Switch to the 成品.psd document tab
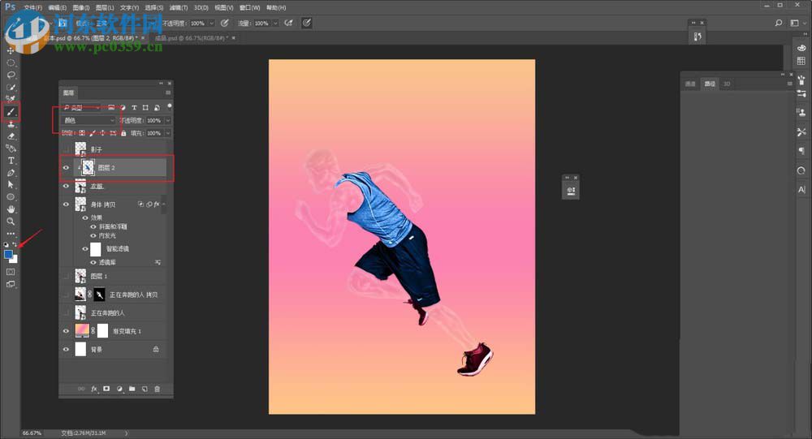 coord(191,37)
